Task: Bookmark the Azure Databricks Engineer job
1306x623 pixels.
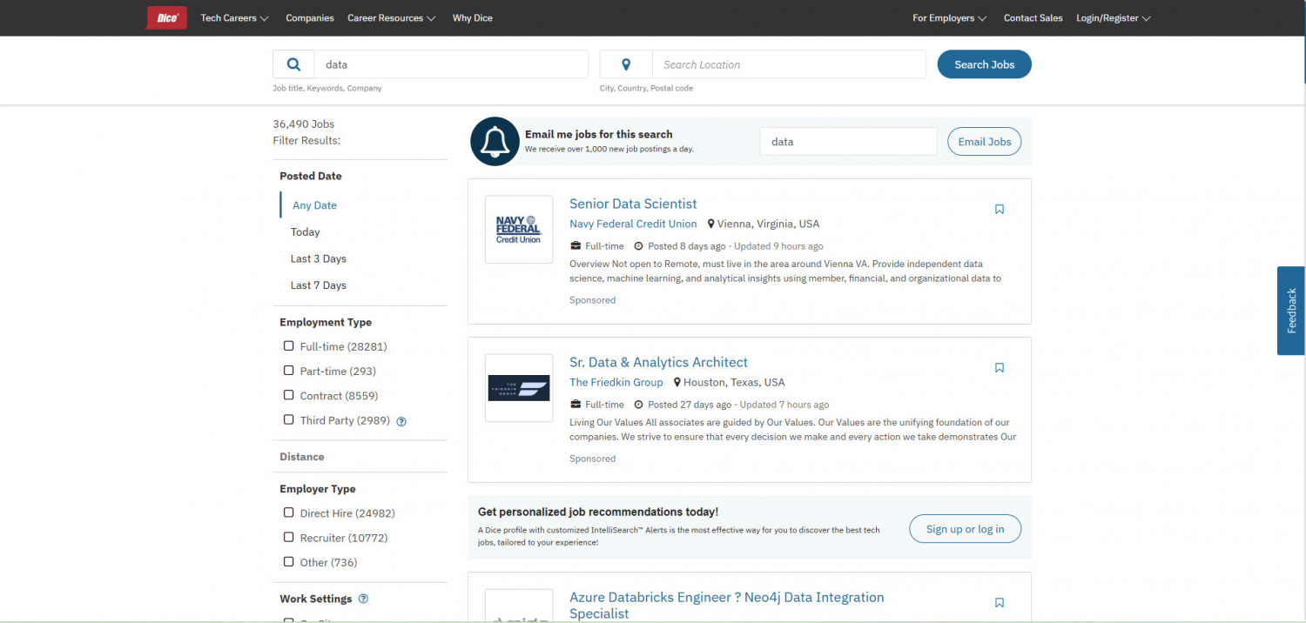Action: [x=1000, y=602]
